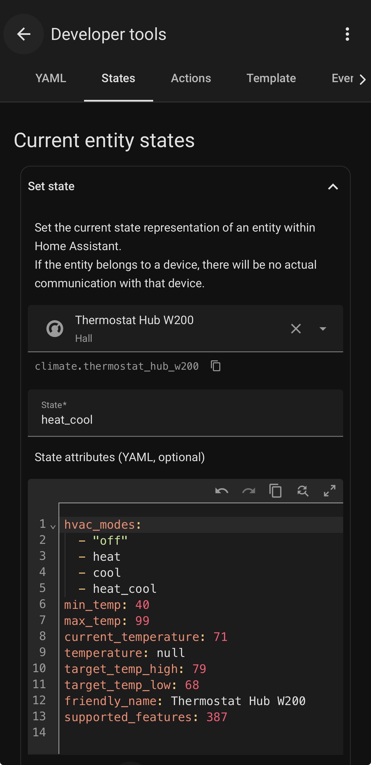This screenshot has height=765, width=371.
Task: Click the supported_features line in editor
Action: tap(145, 717)
